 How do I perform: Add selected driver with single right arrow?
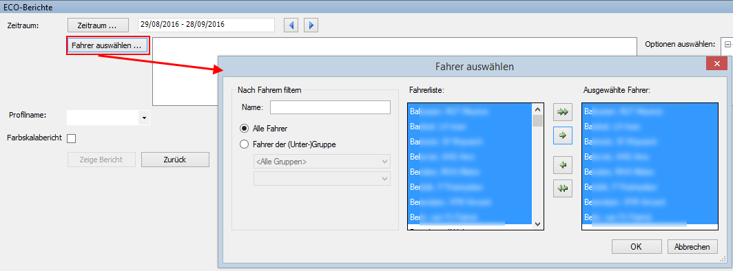[562, 135]
